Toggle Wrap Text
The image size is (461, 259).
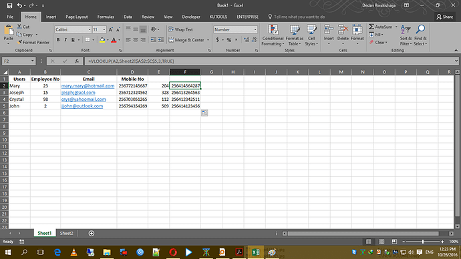(x=181, y=29)
